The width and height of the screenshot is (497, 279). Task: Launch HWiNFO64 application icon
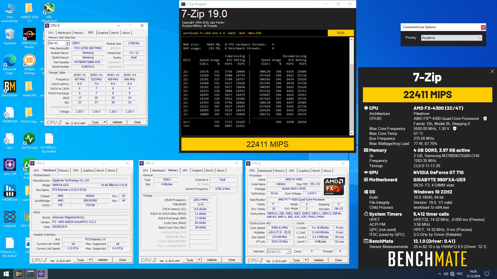pyautogui.click(x=10, y=193)
